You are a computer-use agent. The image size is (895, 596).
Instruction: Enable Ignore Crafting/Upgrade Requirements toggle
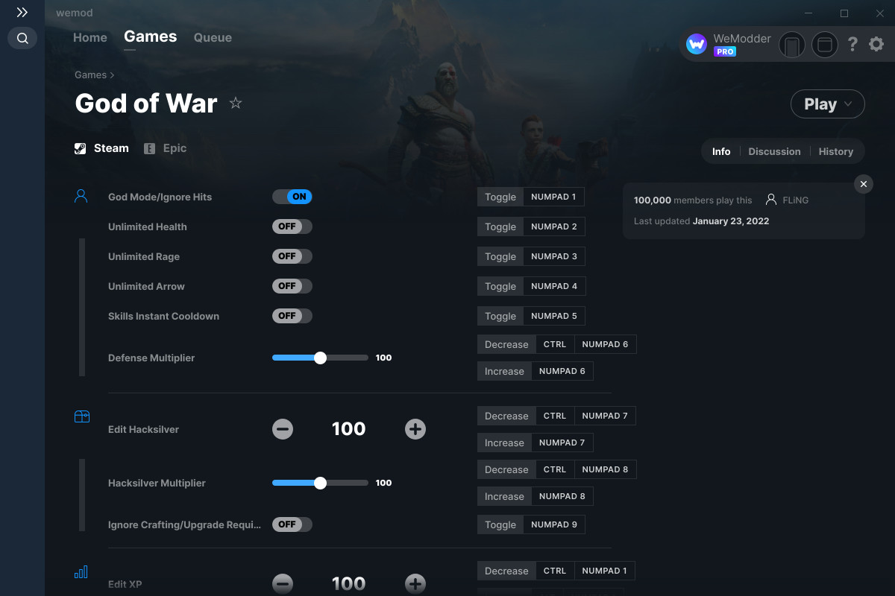(x=292, y=524)
